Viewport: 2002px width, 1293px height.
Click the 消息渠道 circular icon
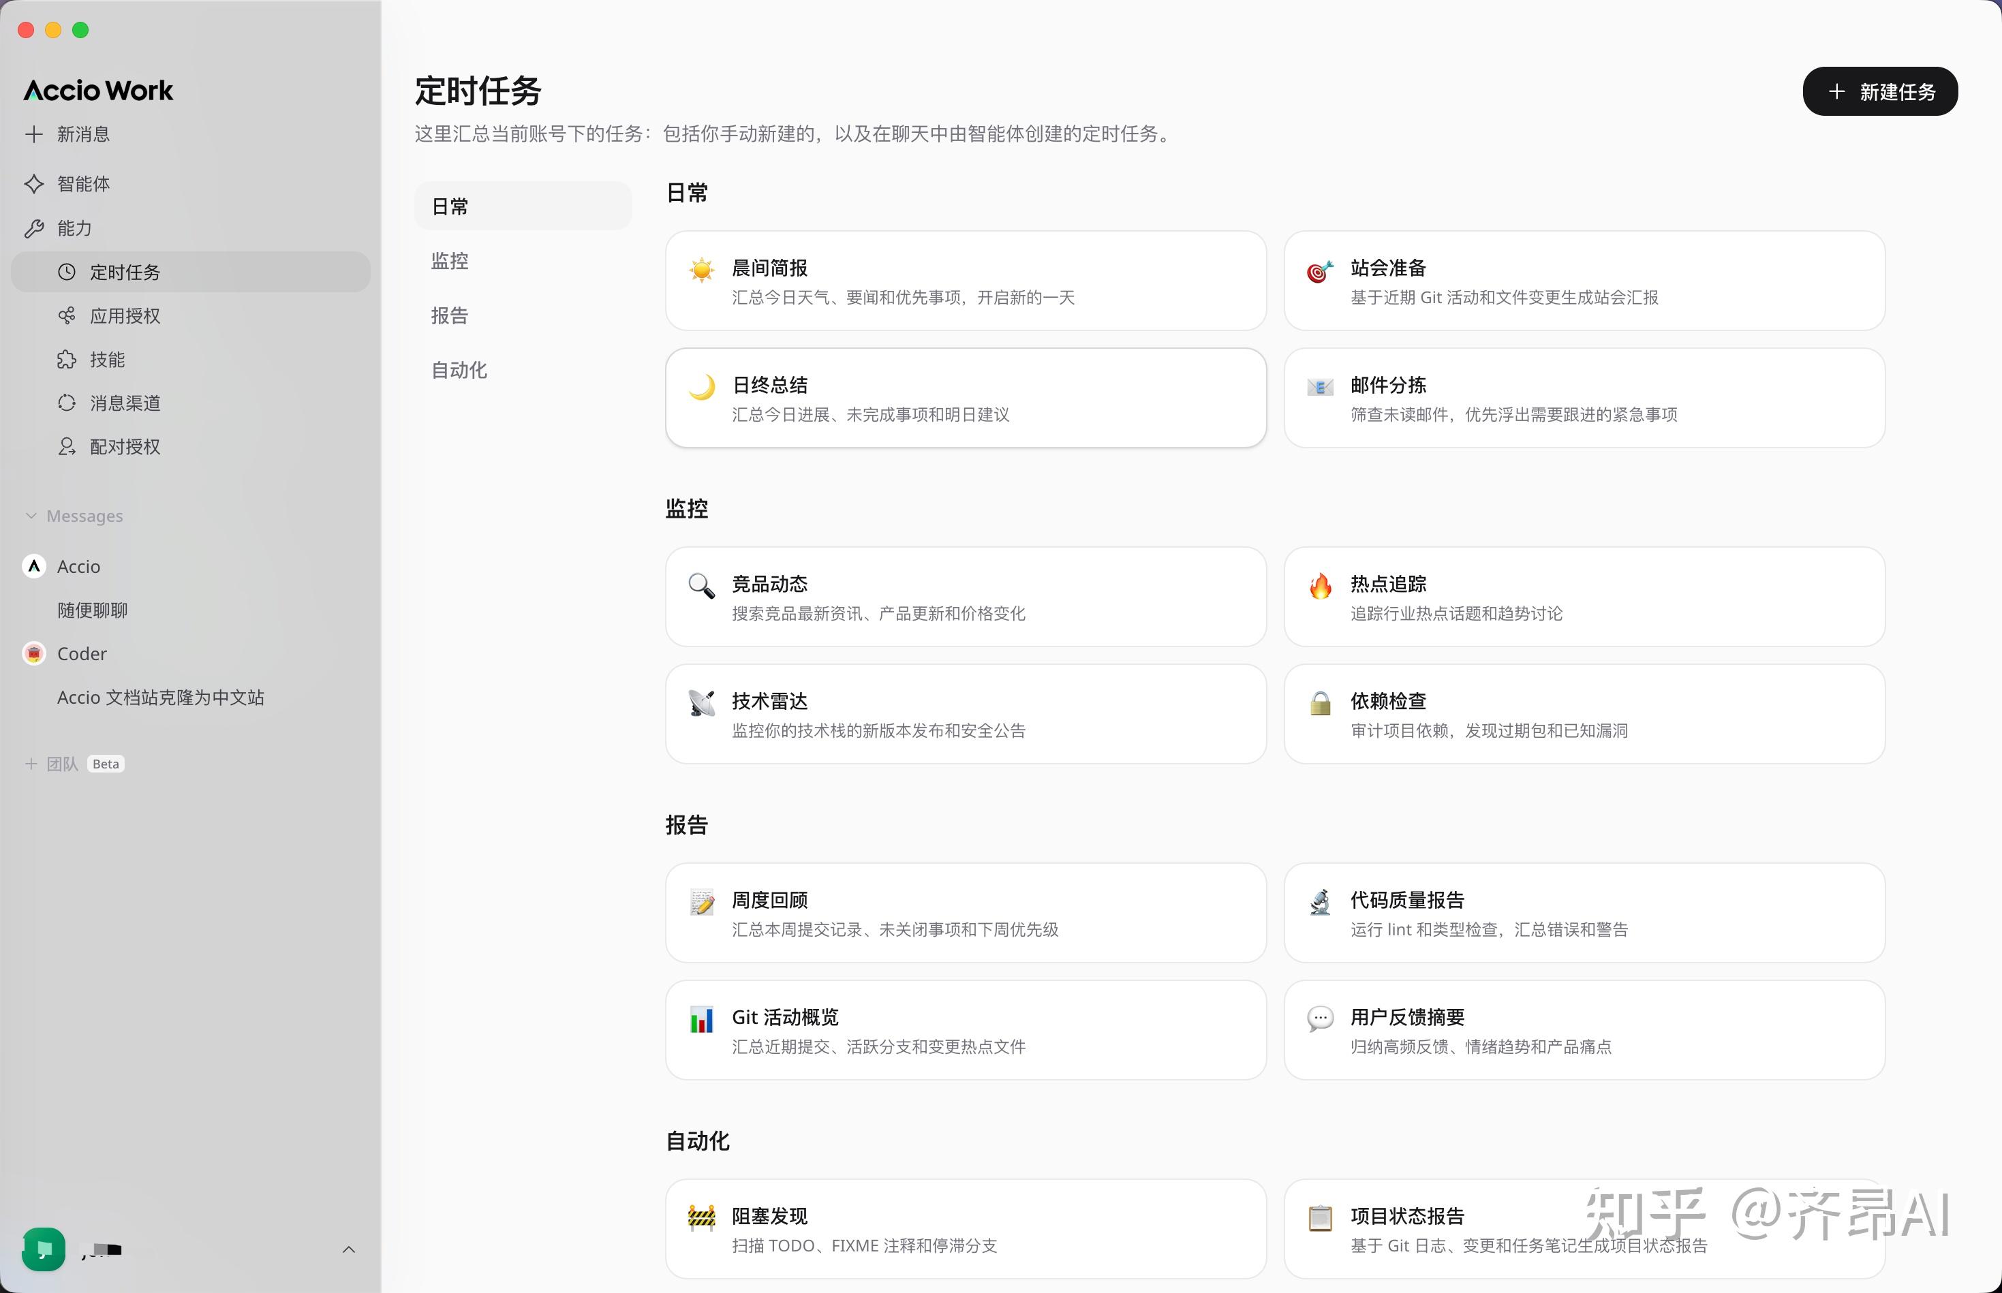pos(66,403)
